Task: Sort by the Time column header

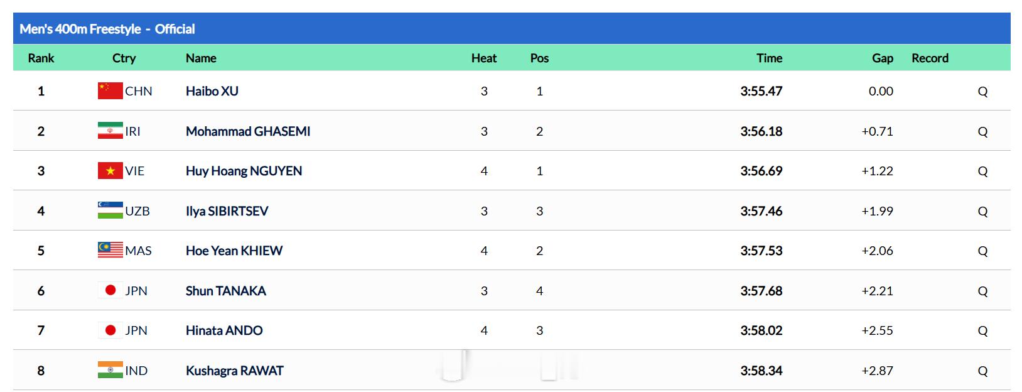Action: click(769, 58)
